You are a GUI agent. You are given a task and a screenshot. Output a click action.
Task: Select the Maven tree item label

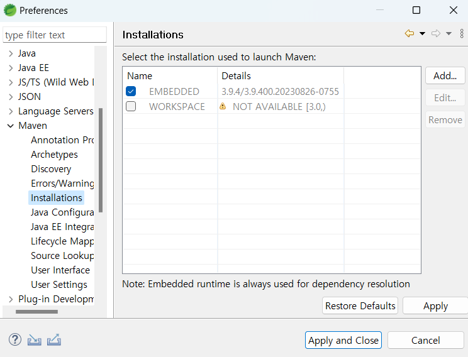tap(33, 126)
